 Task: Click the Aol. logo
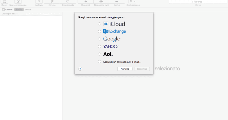[x=108, y=54]
